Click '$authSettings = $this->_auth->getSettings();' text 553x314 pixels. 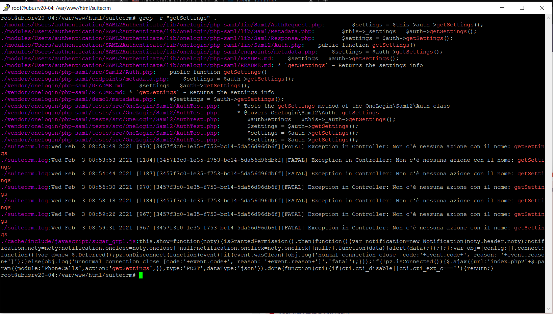(x=321, y=119)
